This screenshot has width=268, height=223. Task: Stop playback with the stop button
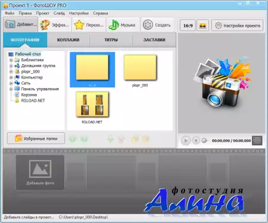coord(196,140)
